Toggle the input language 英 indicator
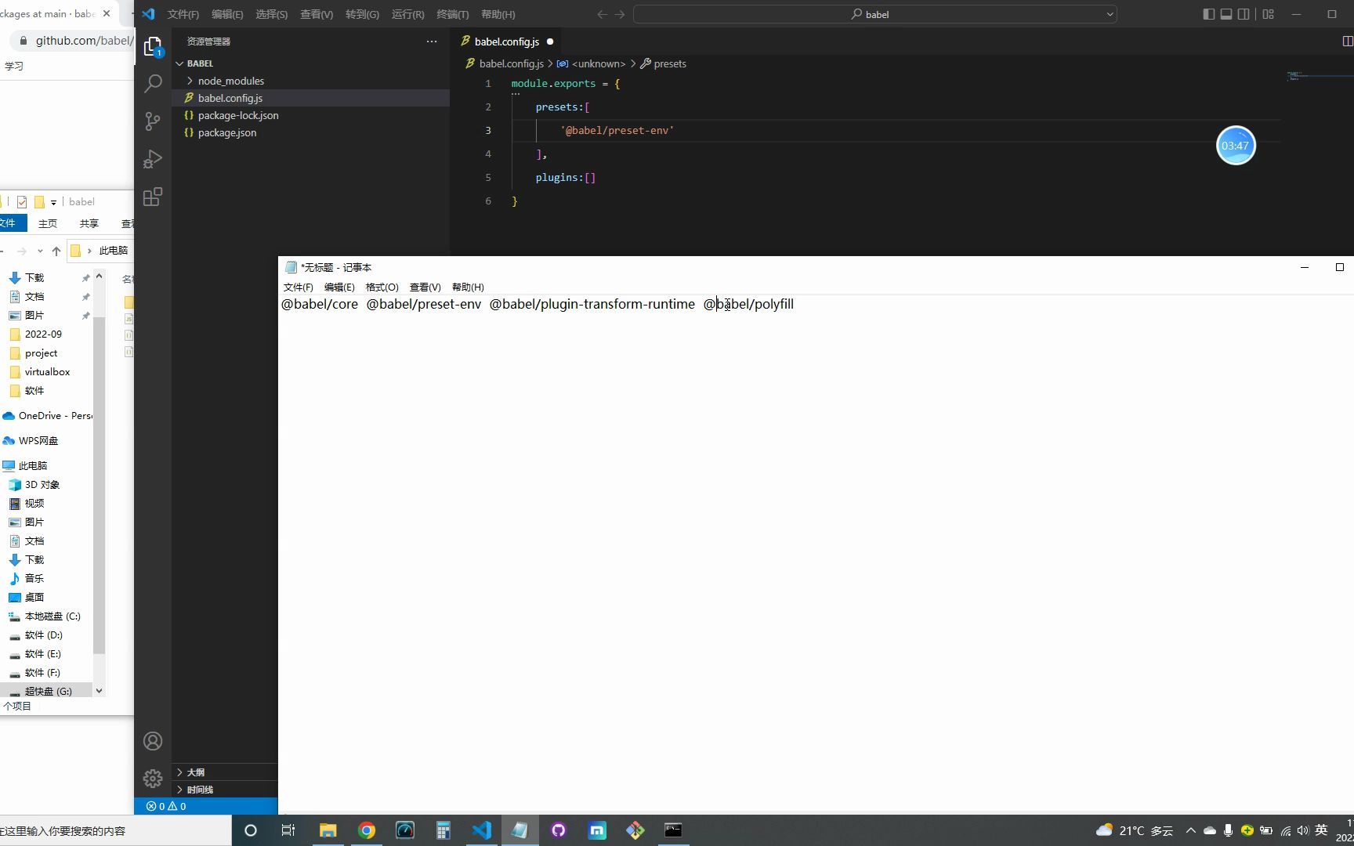1354x846 pixels. (x=1321, y=830)
